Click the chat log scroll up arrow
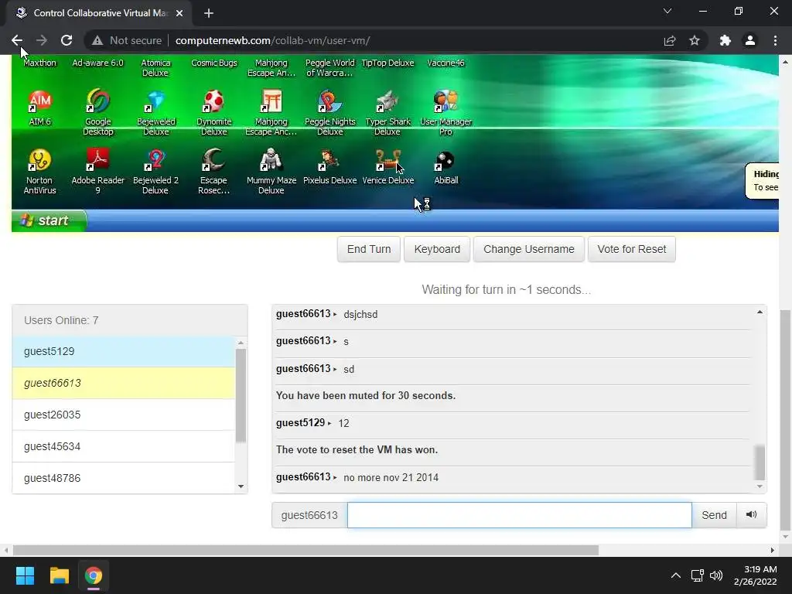792x594 pixels. pos(760,312)
